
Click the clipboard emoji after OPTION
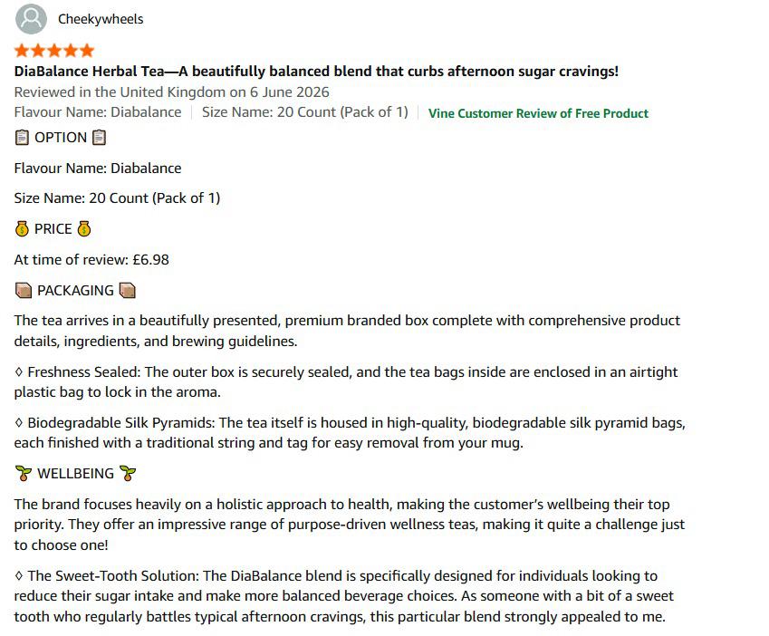99,138
